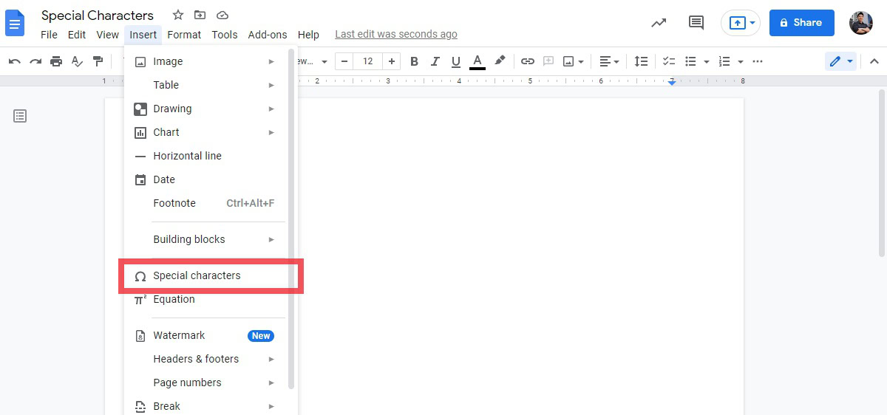Show document outline icon
The width and height of the screenshot is (887, 415).
(x=20, y=116)
